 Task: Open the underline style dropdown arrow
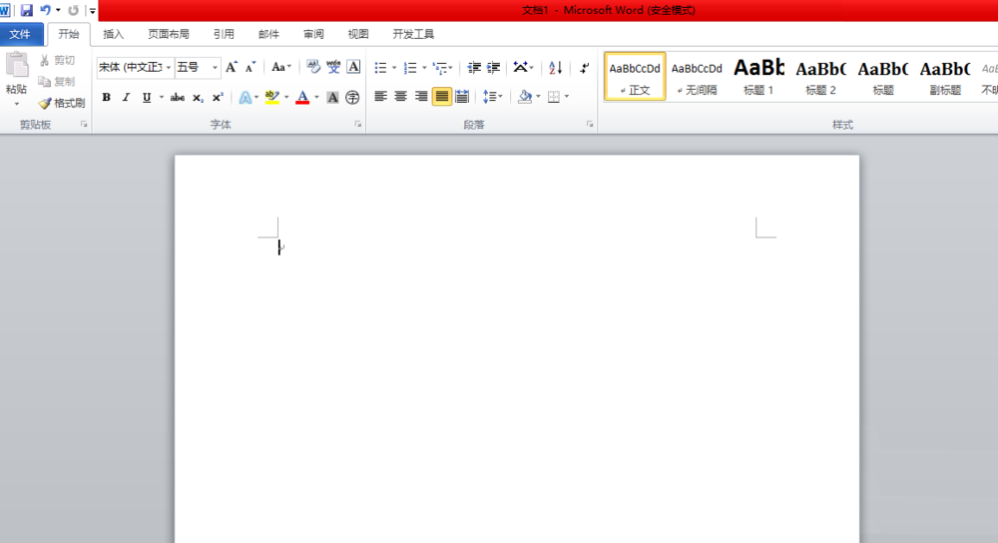coord(161,98)
